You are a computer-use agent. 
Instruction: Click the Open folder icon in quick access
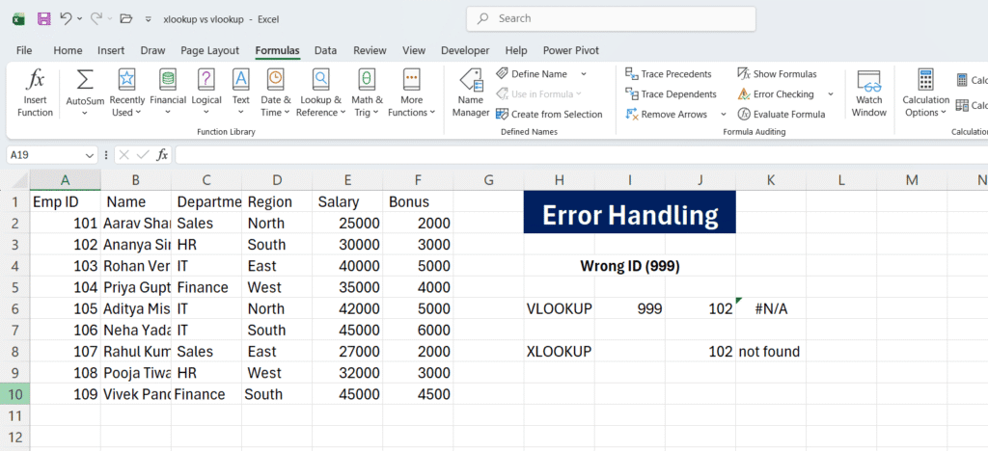click(126, 19)
